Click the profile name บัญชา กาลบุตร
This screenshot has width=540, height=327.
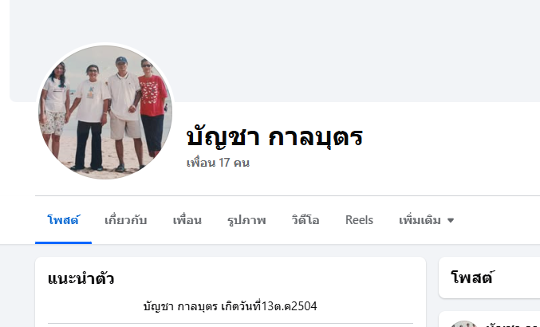pos(274,138)
